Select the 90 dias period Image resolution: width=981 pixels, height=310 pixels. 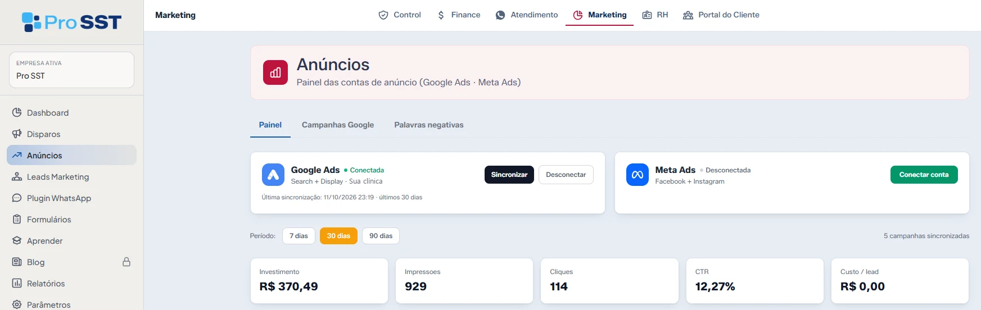pos(381,236)
